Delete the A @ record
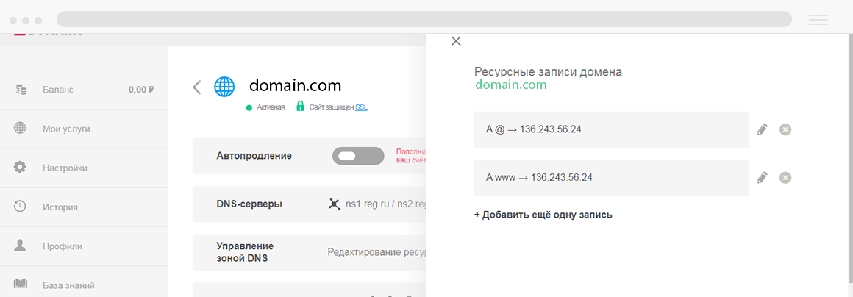This screenshot has height=297, width=853. click(x=785, y=129)
